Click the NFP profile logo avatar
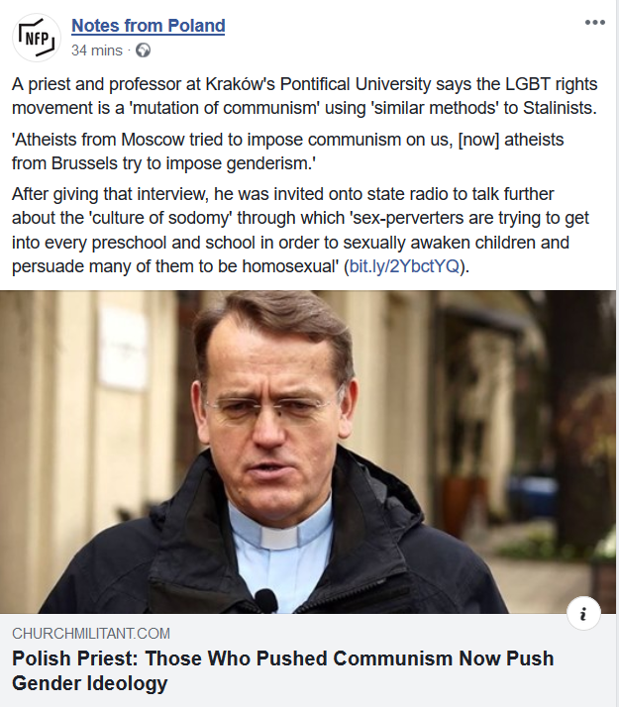619x707 pixels. (37, 38)
